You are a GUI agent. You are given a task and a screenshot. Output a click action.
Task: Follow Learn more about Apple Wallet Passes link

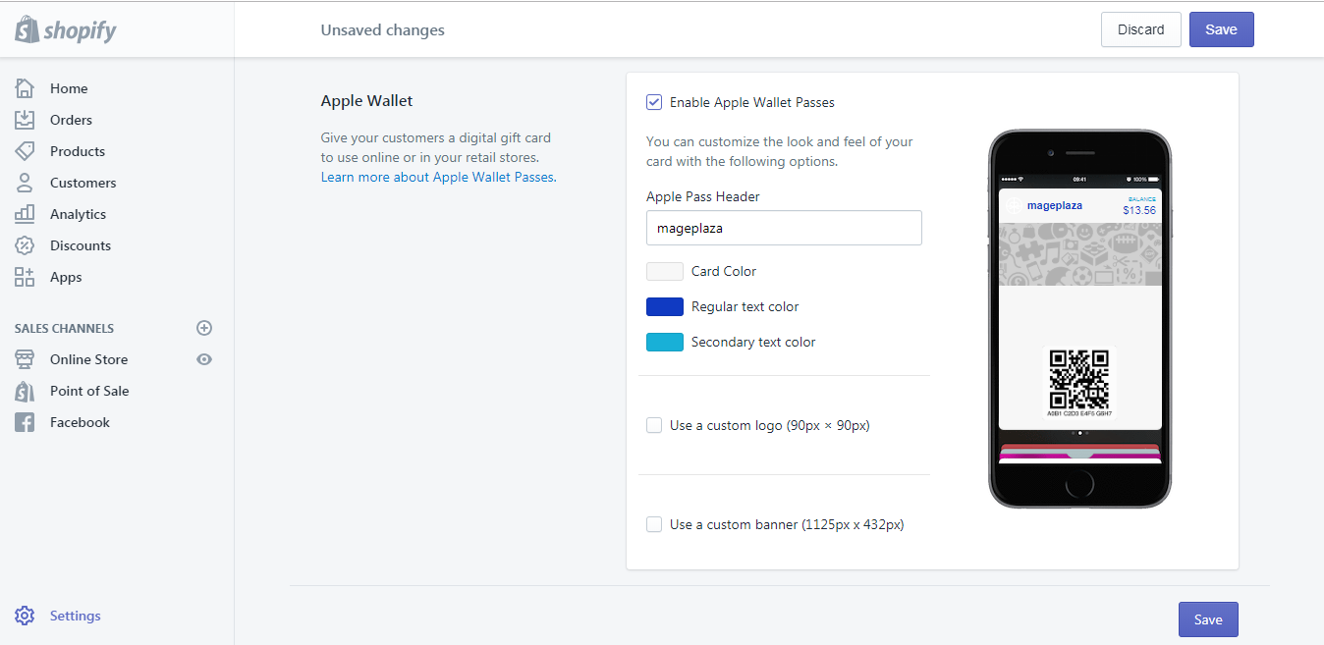(x=437, y=178)
